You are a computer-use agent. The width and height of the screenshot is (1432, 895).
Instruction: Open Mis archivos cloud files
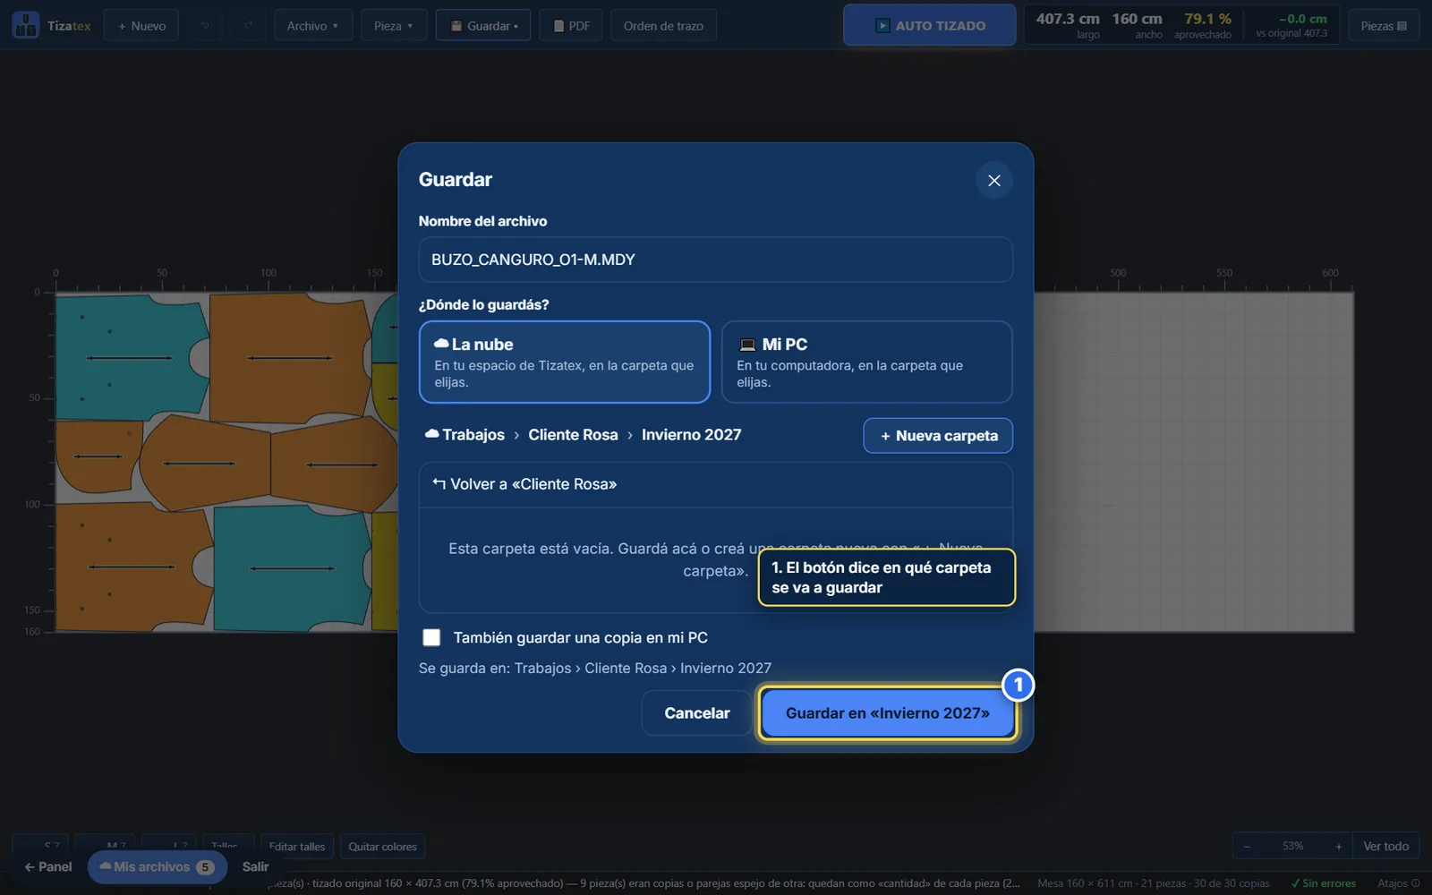[x=157, y=867]
